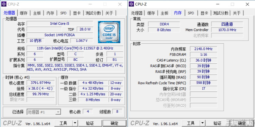Open 测试分数 tab in the right window
The image size is (255, 127).
coord(221,13)
